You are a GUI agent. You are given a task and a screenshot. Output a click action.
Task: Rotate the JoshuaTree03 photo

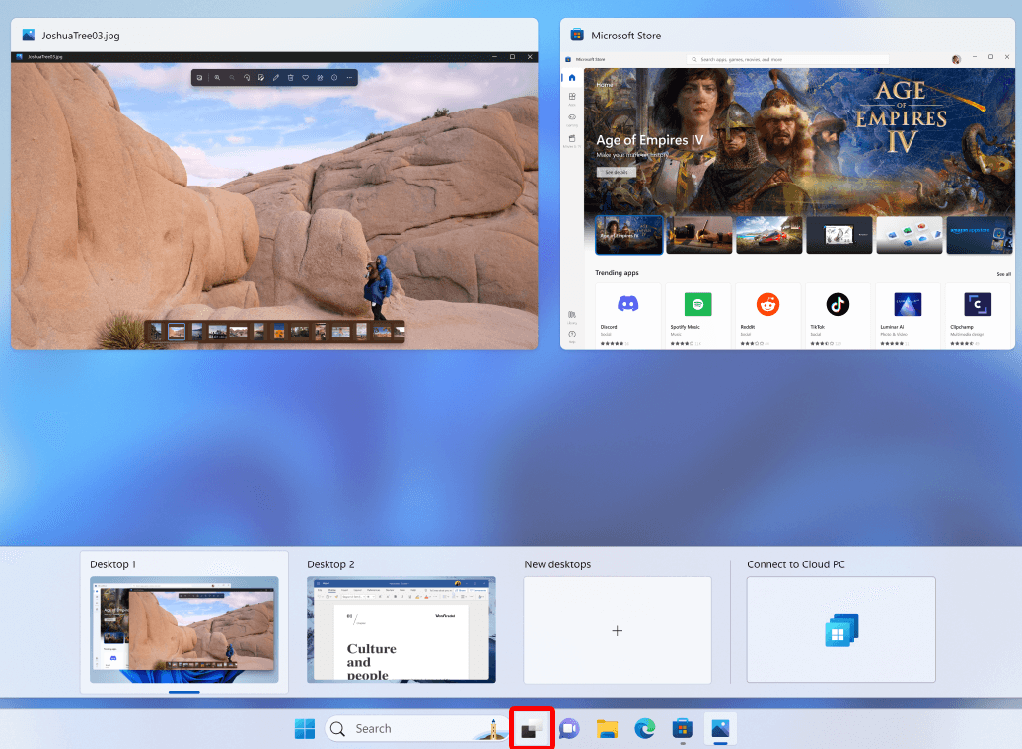tap(247, 77)
